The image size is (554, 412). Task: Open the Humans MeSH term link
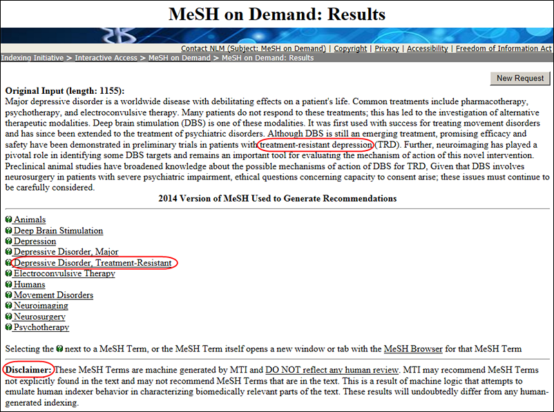point(29,284)
